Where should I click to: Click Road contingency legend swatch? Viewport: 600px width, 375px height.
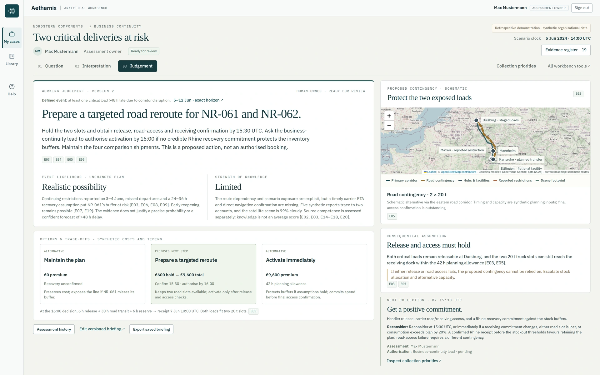423,181
